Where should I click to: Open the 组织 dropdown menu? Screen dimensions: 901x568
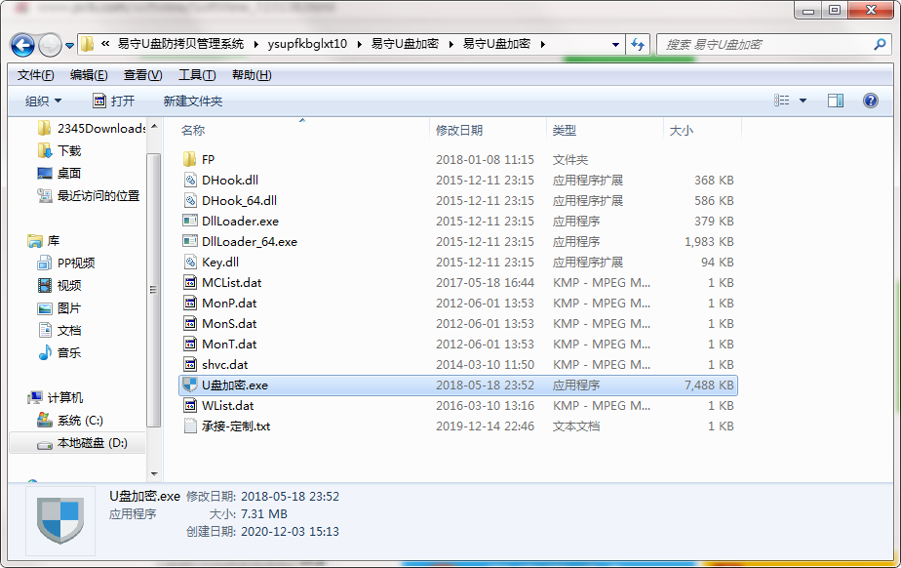[43, 101]
